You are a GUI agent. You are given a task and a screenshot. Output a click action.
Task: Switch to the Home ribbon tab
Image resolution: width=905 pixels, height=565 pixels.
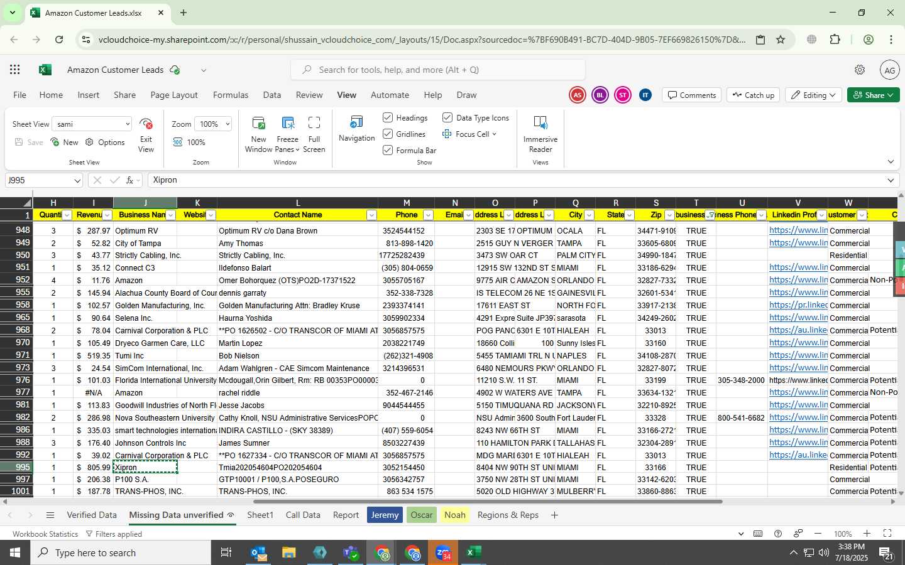[51, 95]
